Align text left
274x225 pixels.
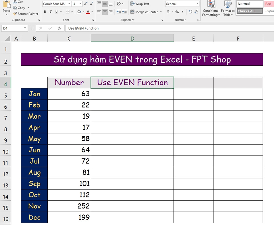pos(99,12)
